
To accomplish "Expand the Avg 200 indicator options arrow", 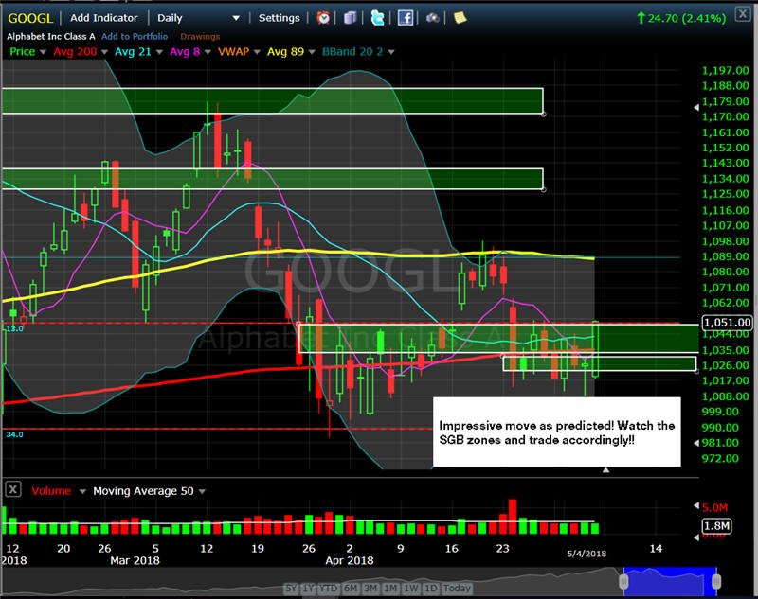I will (104, 52).
